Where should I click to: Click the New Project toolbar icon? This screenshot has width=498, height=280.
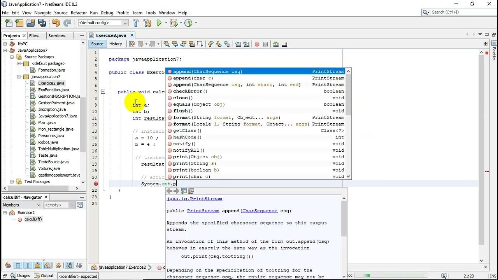[x=19, y=23]
